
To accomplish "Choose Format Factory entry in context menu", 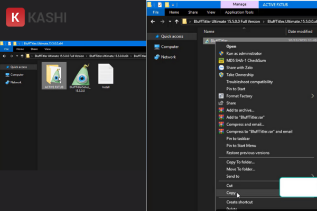I will (x=239, y=96).
